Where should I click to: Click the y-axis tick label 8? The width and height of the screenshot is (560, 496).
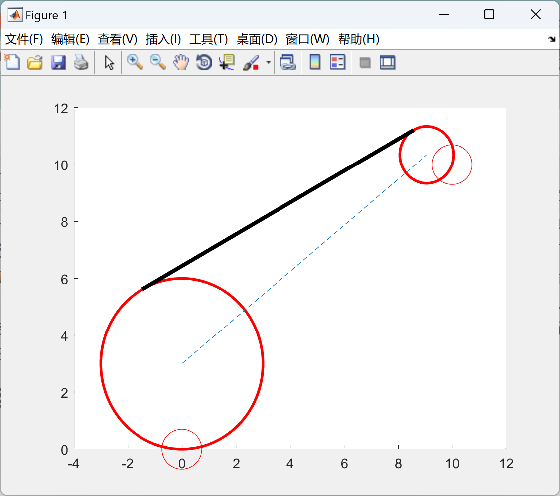point(64,222)
